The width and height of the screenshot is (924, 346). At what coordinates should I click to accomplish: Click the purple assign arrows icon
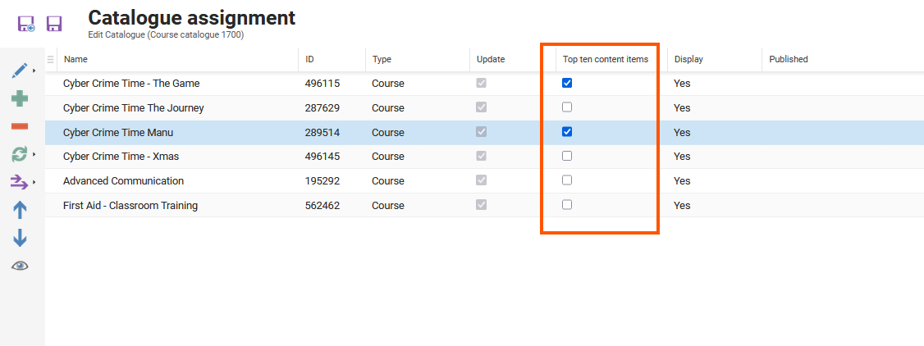pyautogui.click(x=20, y=182)
